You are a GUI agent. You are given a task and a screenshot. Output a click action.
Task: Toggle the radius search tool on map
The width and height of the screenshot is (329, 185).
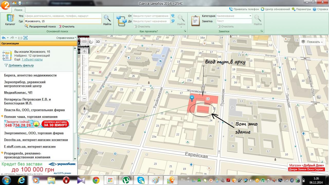coord(91,42)
